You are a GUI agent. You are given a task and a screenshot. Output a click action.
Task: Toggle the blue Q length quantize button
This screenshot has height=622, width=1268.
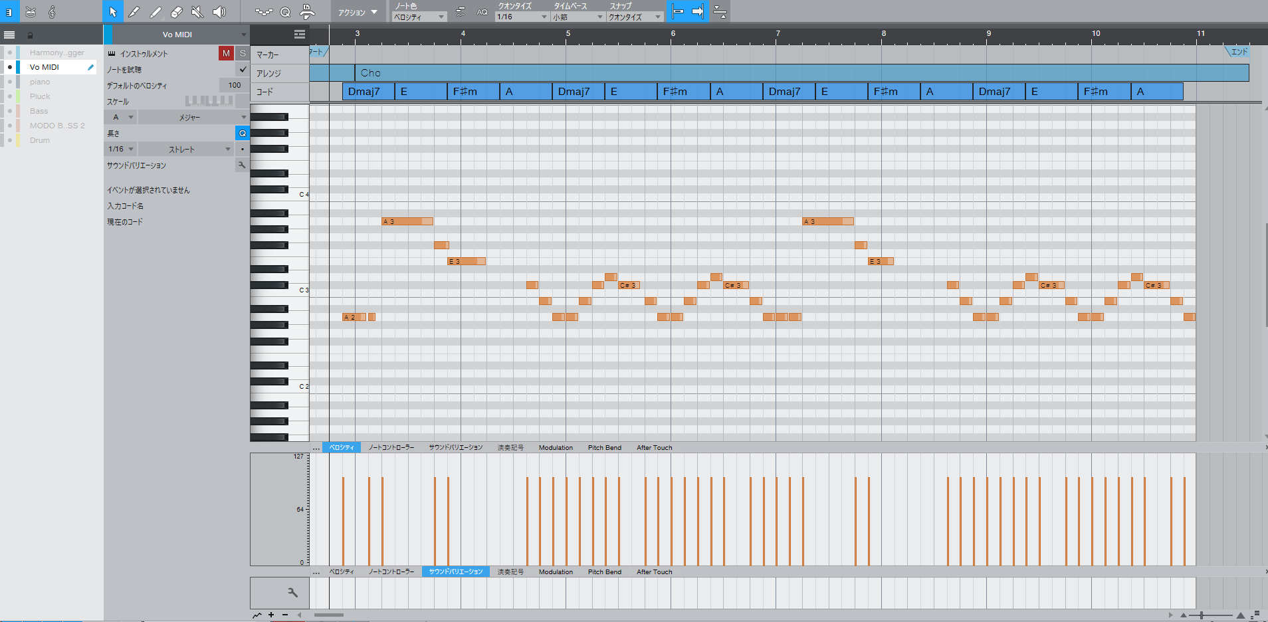(243, 134)
